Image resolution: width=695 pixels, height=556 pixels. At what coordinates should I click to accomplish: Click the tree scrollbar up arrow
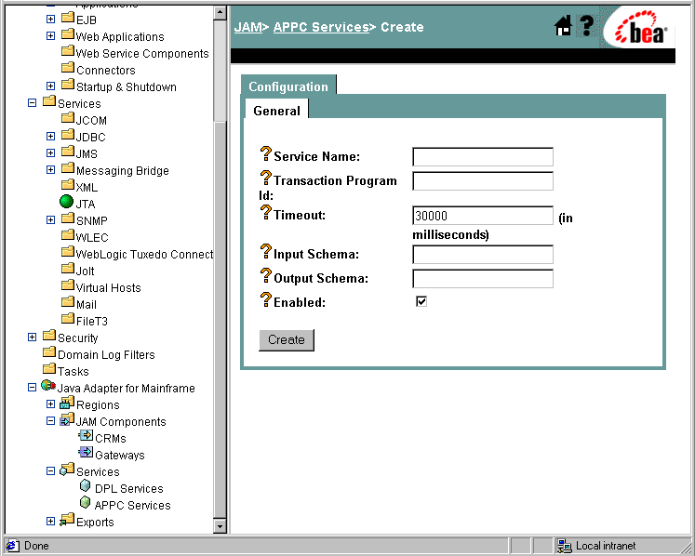click(x=220, y=12)
